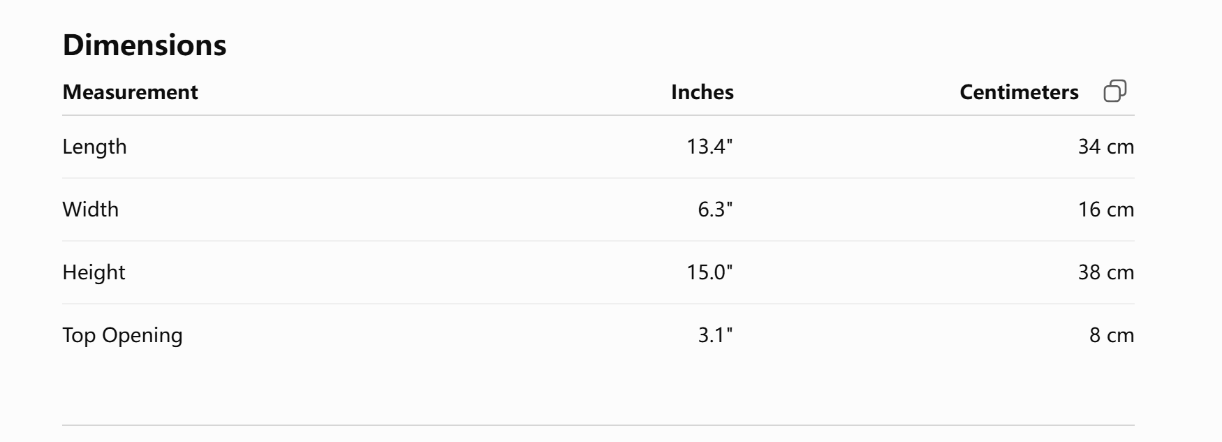Select the Dimensions heading
The height and width of the screenshot is (442, 1222).
pyautogui.click(x=145, y=45)
